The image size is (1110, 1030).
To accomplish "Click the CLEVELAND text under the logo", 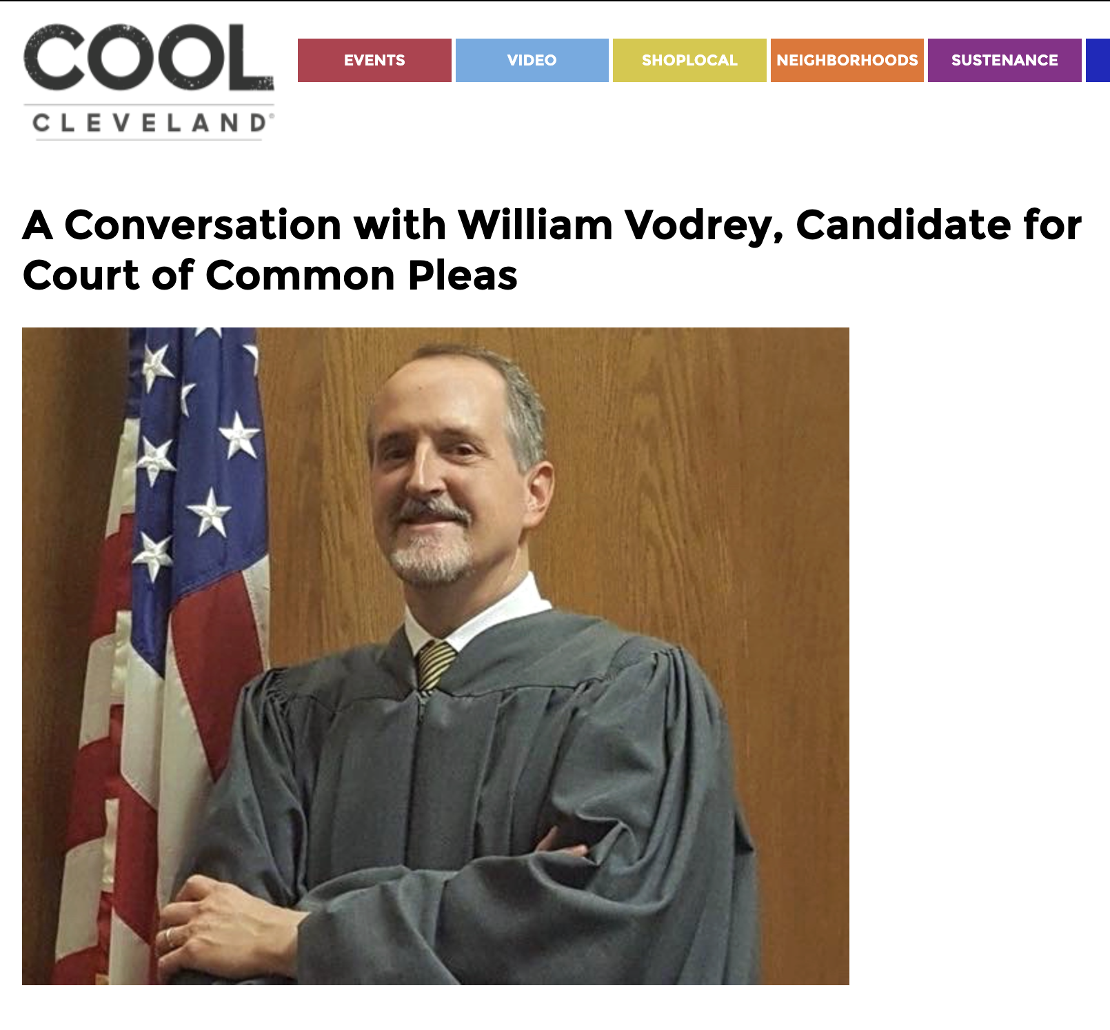I will pyautogui.click(x=150, y=123).
